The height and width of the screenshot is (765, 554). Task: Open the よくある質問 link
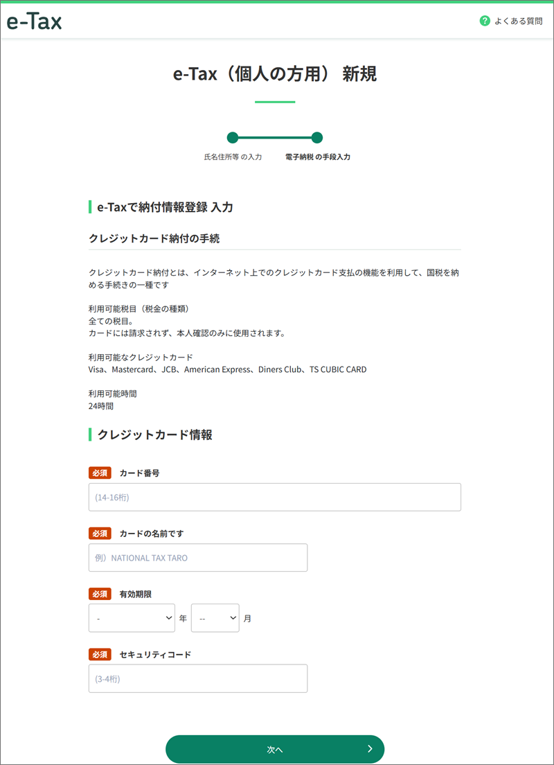[x=518, y=21]
